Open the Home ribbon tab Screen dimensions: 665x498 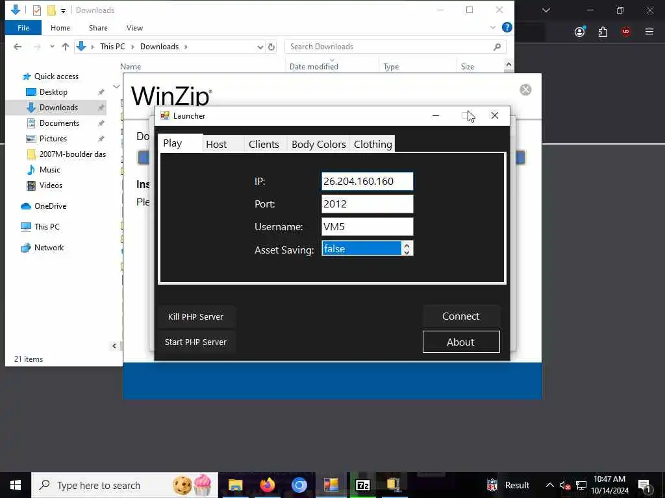(60, 28)
